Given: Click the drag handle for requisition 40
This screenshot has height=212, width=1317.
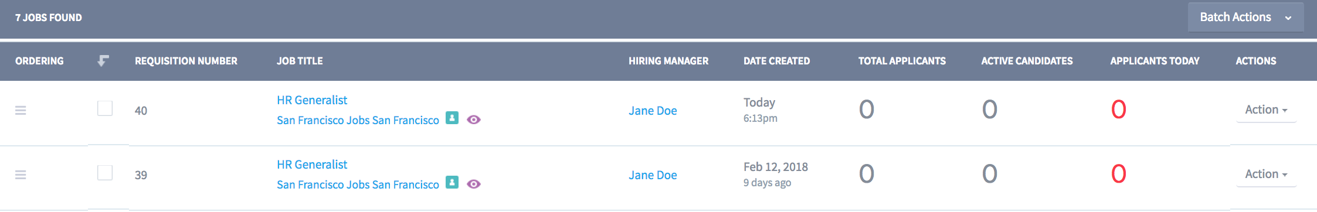Looking at the screenshot, I should [21, 110].
